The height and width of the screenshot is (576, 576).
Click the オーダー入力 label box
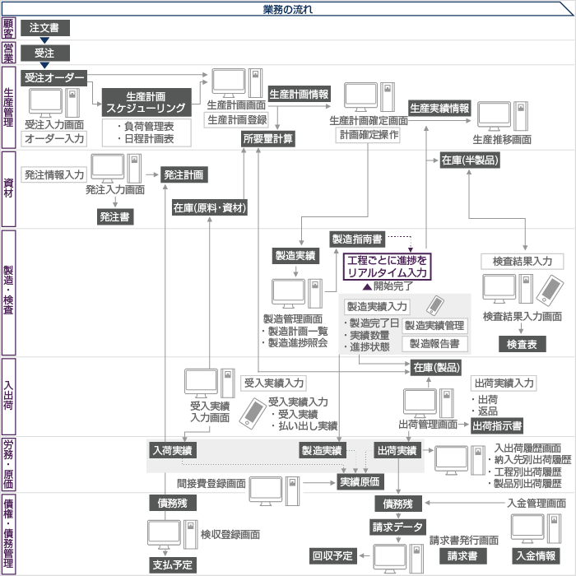click(x=54, y=139)
